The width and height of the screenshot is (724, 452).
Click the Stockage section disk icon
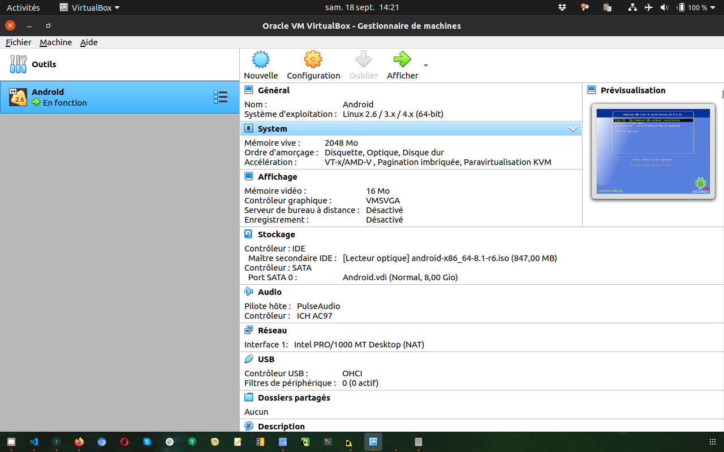pyautogui.click(x=248, y=234)
